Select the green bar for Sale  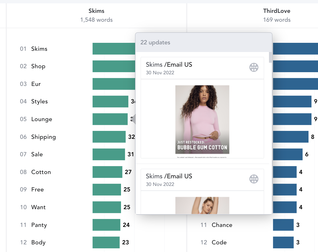coord(109,154)
